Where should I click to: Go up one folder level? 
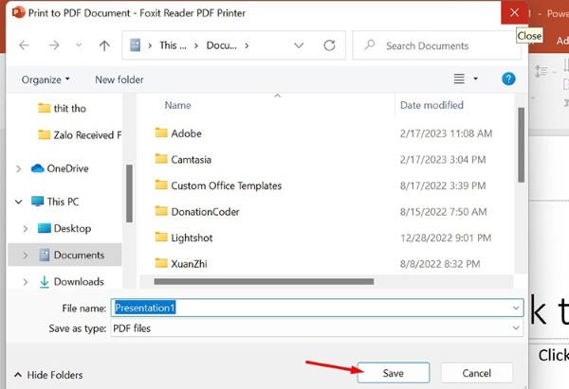(104, 45)
